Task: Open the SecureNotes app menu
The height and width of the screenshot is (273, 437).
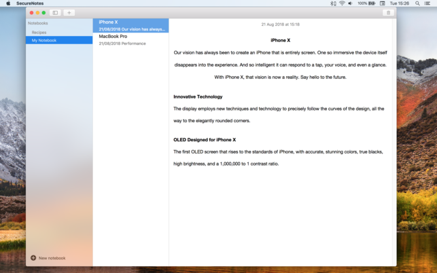Action: [x=30, y=3]
